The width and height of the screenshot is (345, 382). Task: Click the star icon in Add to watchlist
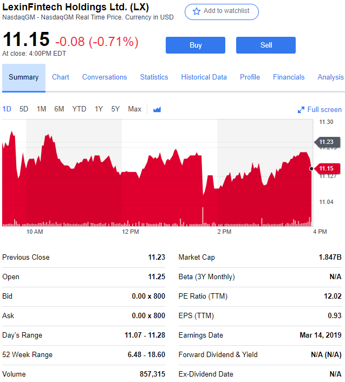(197, 11)
